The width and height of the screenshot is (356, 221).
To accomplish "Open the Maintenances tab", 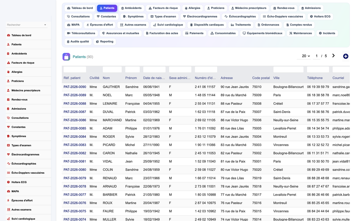I will pos(301,33).
